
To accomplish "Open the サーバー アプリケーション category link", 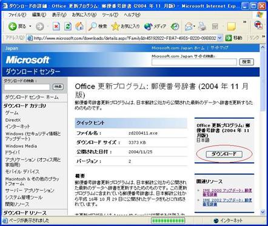I will click(x=30, y=190).
